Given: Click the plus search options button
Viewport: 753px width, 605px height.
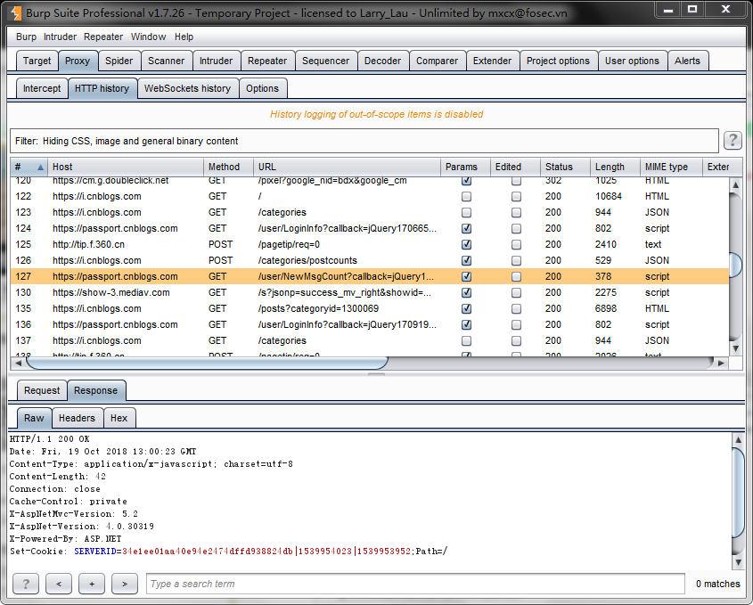Looking at the screenshot, I should click(92, 584).
